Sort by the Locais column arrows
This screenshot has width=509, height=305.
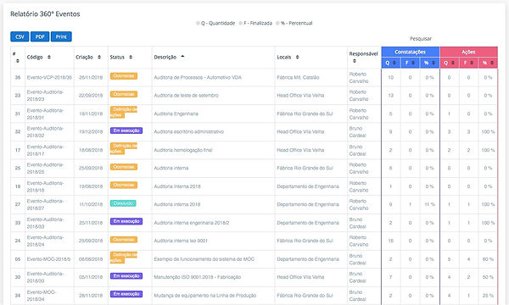298,57
